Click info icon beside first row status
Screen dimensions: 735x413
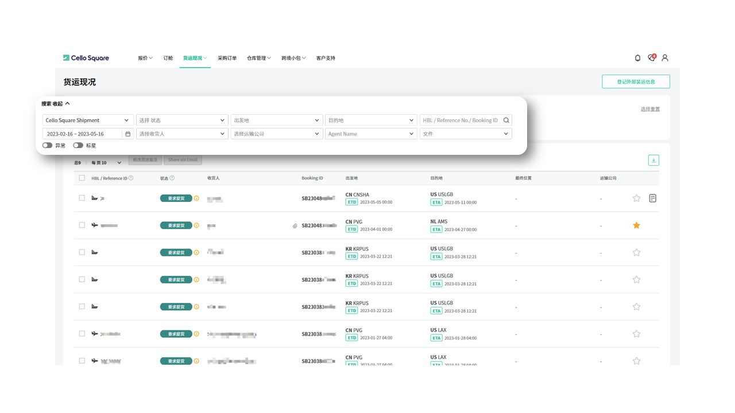point(196,198)
